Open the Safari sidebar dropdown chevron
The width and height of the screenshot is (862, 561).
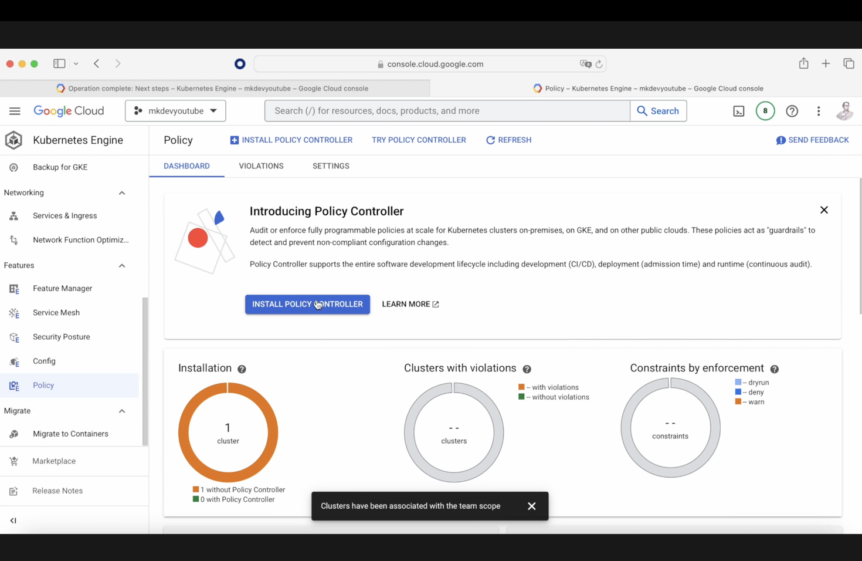pyautogui.click(x=76, y=63)
